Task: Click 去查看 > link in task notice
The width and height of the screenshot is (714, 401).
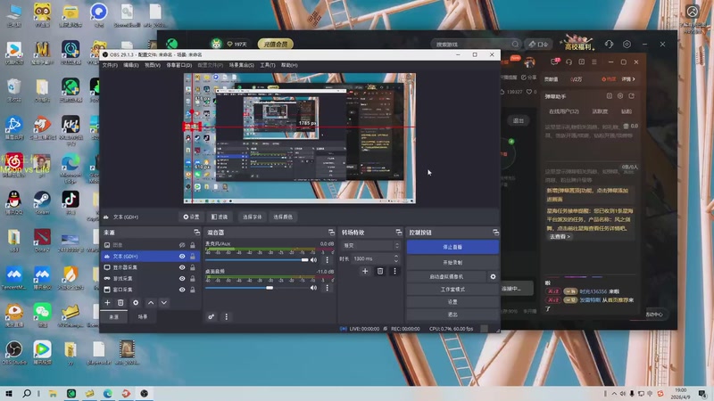Action: tap(560, 237)
